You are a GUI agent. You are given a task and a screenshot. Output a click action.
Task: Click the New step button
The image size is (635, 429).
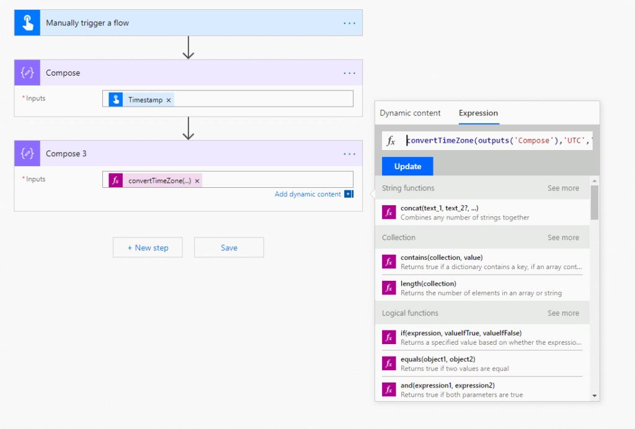tap(148, 247)
